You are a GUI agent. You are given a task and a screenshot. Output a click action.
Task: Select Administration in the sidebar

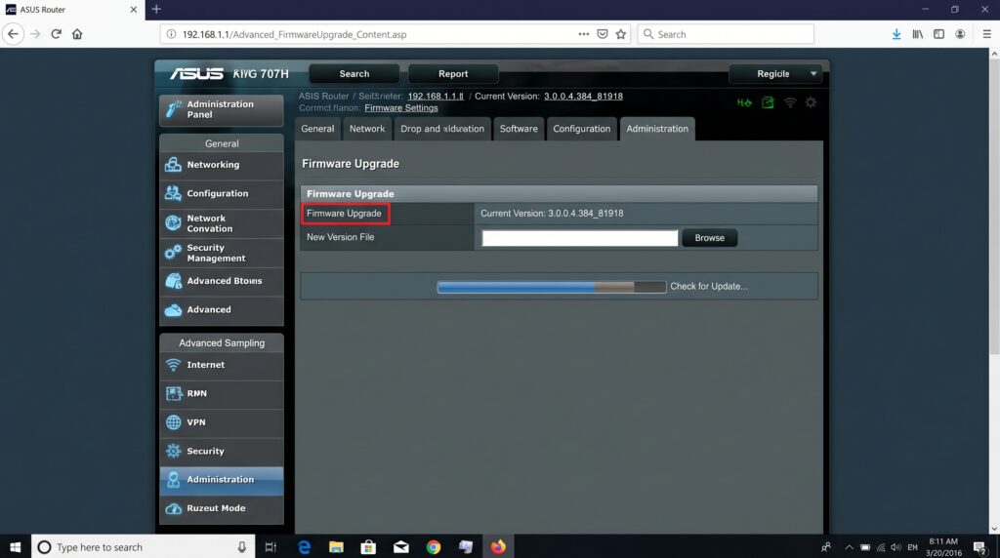click(x=222, y=480)
